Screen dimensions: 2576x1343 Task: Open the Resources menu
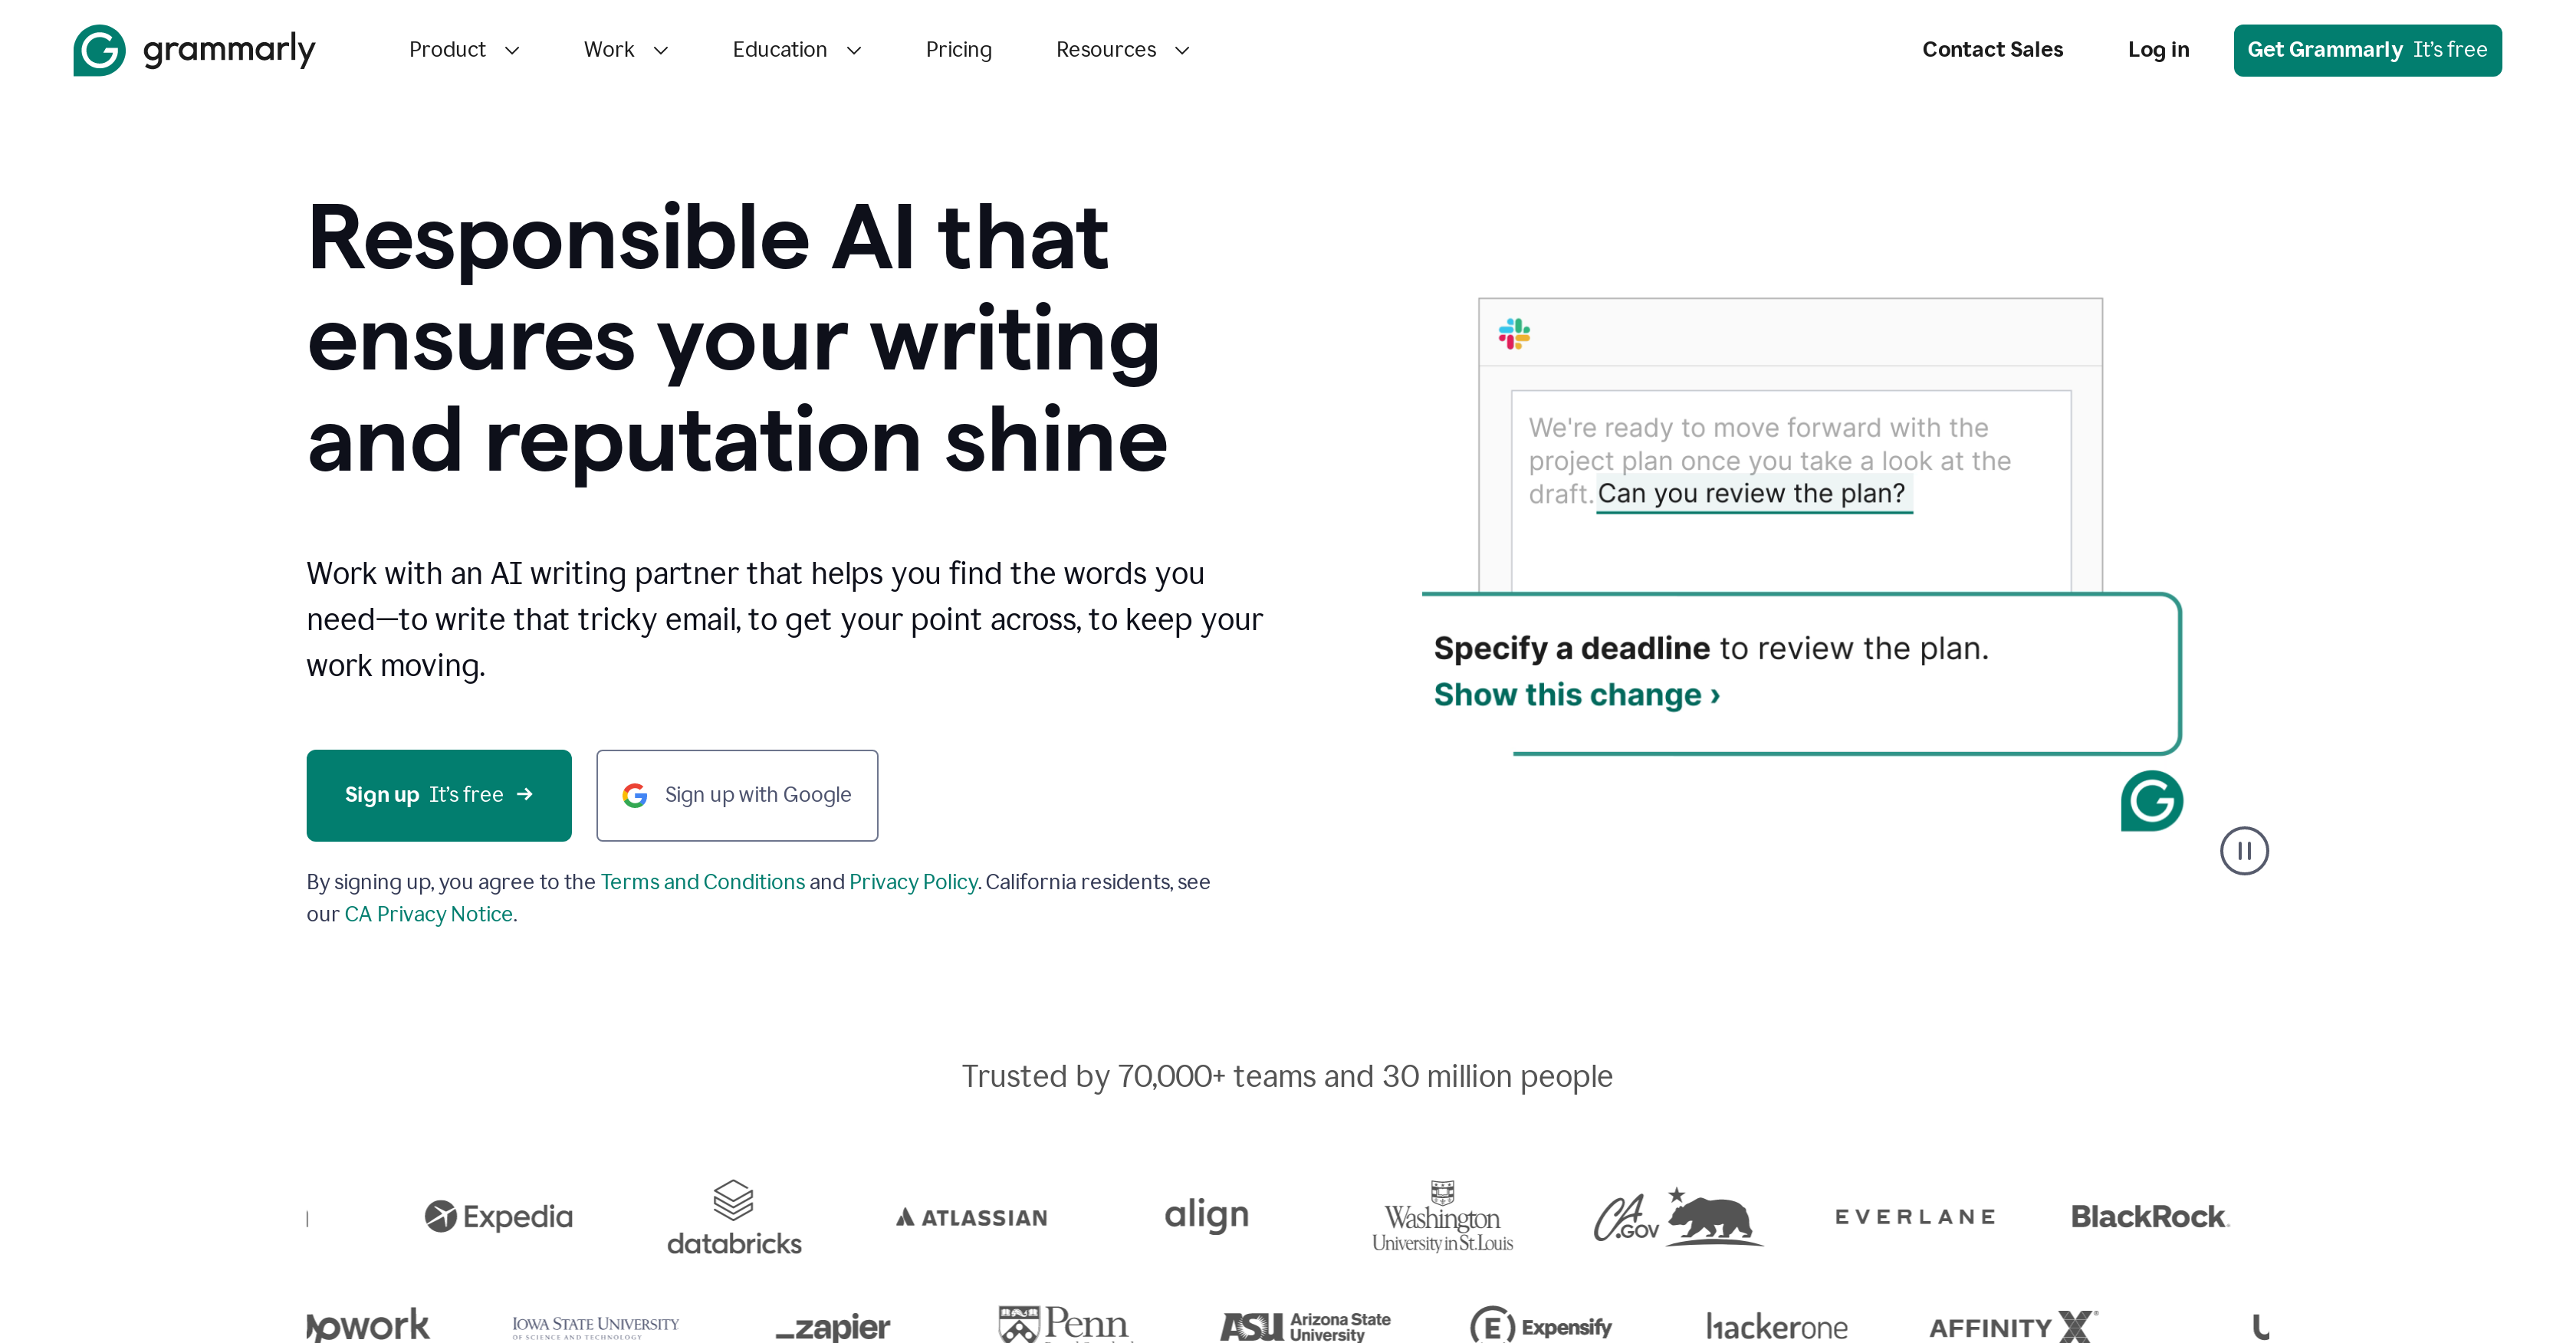click(x=1118, y=49)
